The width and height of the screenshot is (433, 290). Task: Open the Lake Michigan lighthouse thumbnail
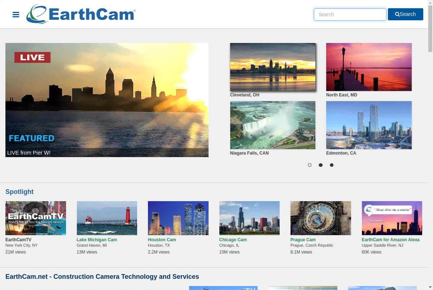click(x=107, y=218)
